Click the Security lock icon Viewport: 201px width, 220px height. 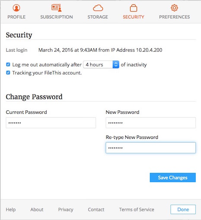[x=134, y=8]
